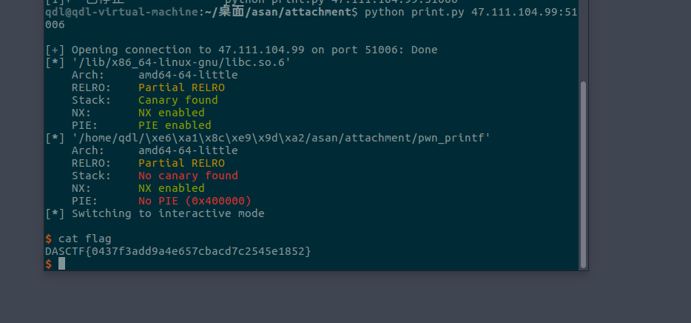The width and height of the screenshot is (691, 323).
Task: Click the 'Canary found' status text
Action: pyautogui.click(x=178, y=100)
